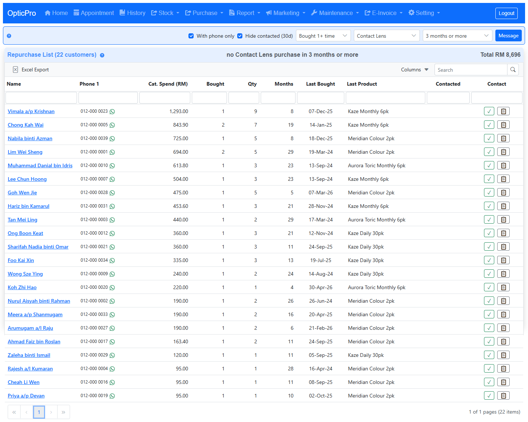Screen dimensions: 528x422
Task: Go to the Home menu item
Action: pyautogui.click(x=56, y=13)
